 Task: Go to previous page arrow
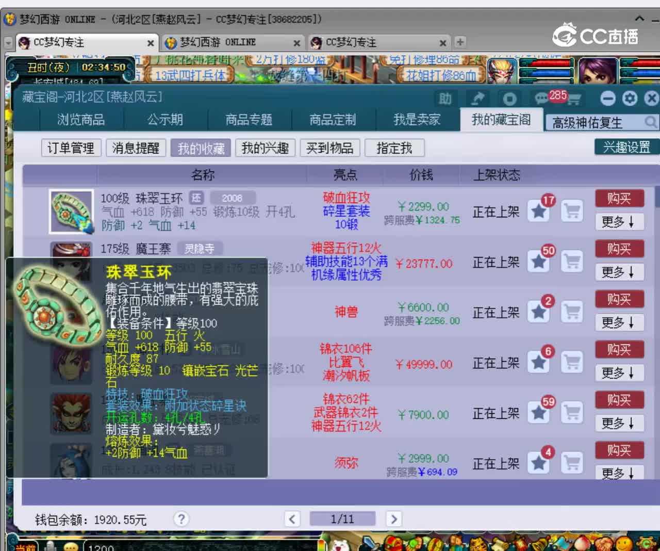(292, 519)
